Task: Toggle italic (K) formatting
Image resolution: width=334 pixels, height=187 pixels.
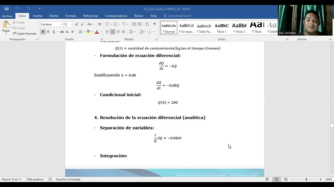Action: click(48, 32)
